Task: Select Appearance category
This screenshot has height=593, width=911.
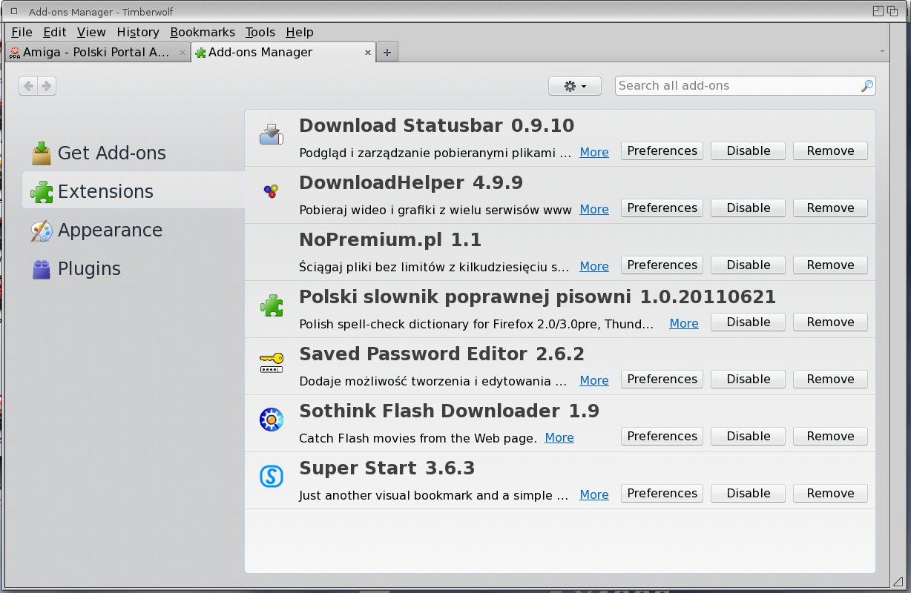Action: pyautogui.click(x=134, y=230)
